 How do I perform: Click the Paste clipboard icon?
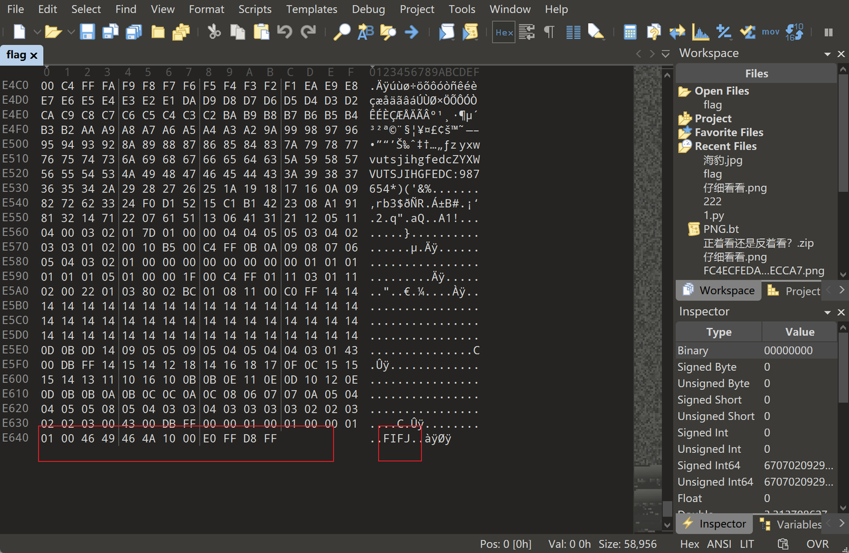coord(261,31)
